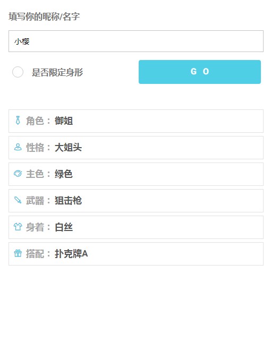Click the gift icon beside 搭配
271x342 pixels.
click(18, 253)
